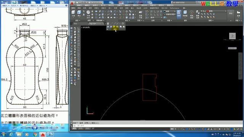Click the Save icon in quick access toolbar
The width and height of the screenshot is (244, 137).
click(x=83, y=3)
